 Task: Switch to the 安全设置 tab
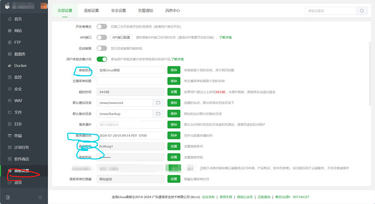tap(118, 10)
